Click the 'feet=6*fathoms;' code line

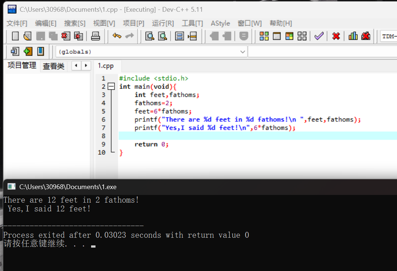pos(163,111)
